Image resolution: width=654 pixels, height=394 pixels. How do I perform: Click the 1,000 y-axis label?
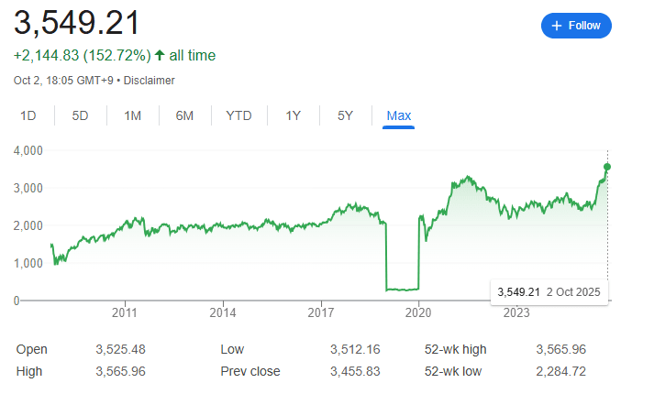coord(28,263)
